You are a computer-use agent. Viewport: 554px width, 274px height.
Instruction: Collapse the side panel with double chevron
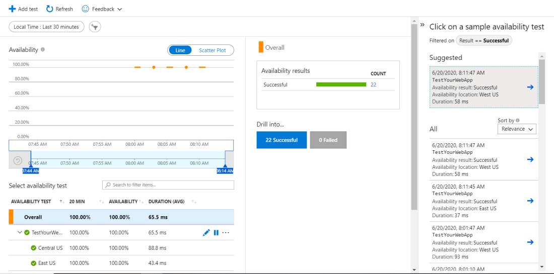[423, 25]
